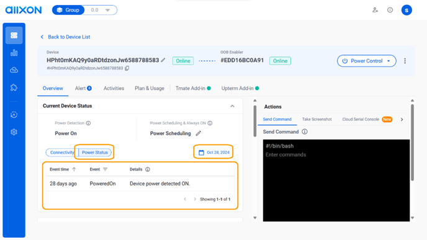Sort by Event time arrow
The image size is (427, 240).
[x=74, y=169]
